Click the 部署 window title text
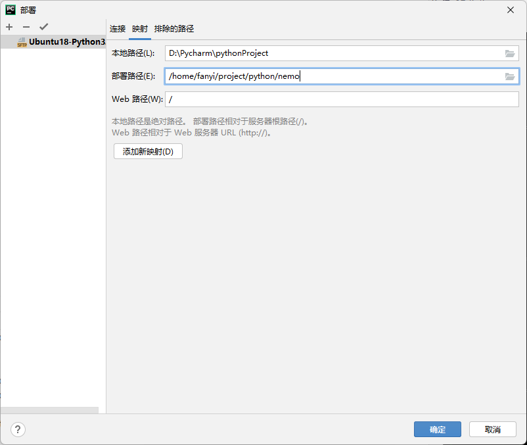Image resolution: width=527 pixels, height=445 pixels. pos(28,10)
